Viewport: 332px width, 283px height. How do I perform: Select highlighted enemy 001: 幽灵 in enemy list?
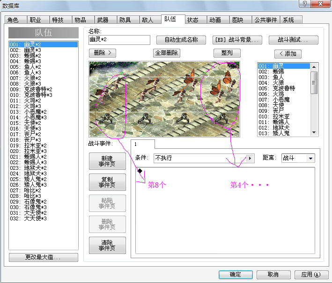pyautogui.click(x=284, y=66)
